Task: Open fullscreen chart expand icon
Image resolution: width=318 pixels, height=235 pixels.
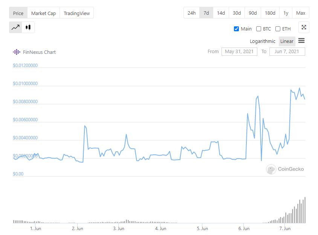Action: point(304,27)
